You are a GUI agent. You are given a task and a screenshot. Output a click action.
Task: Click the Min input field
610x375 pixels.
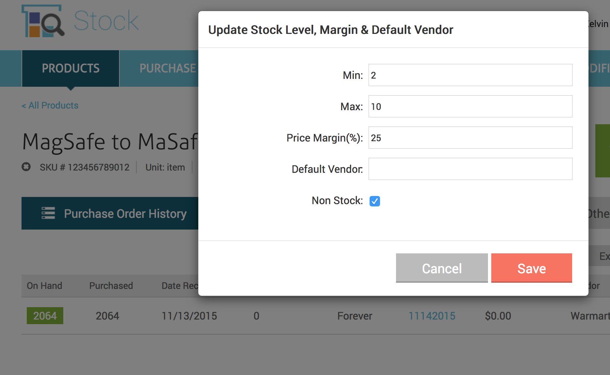[470, 75]
